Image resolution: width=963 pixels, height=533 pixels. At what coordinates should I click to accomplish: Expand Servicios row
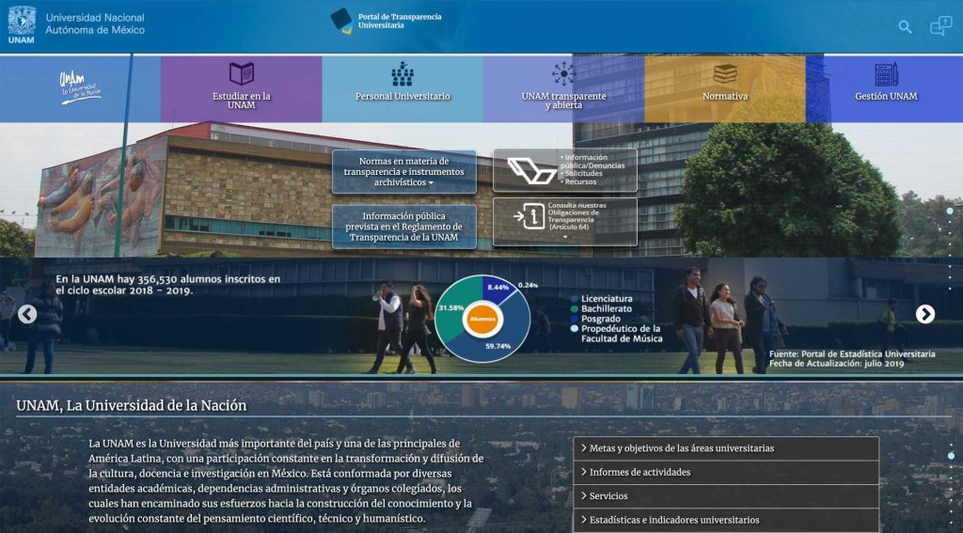pyautogui.click(x=726, y=496)
